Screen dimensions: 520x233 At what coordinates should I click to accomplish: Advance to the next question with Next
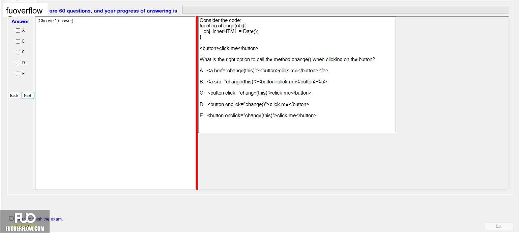pos(28,96)
